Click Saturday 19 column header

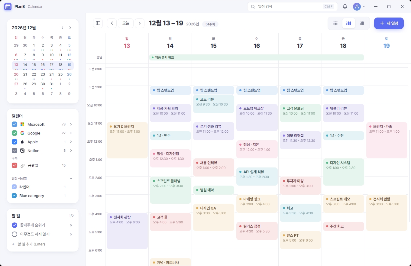pyautogui.click(x=386, y=43)
